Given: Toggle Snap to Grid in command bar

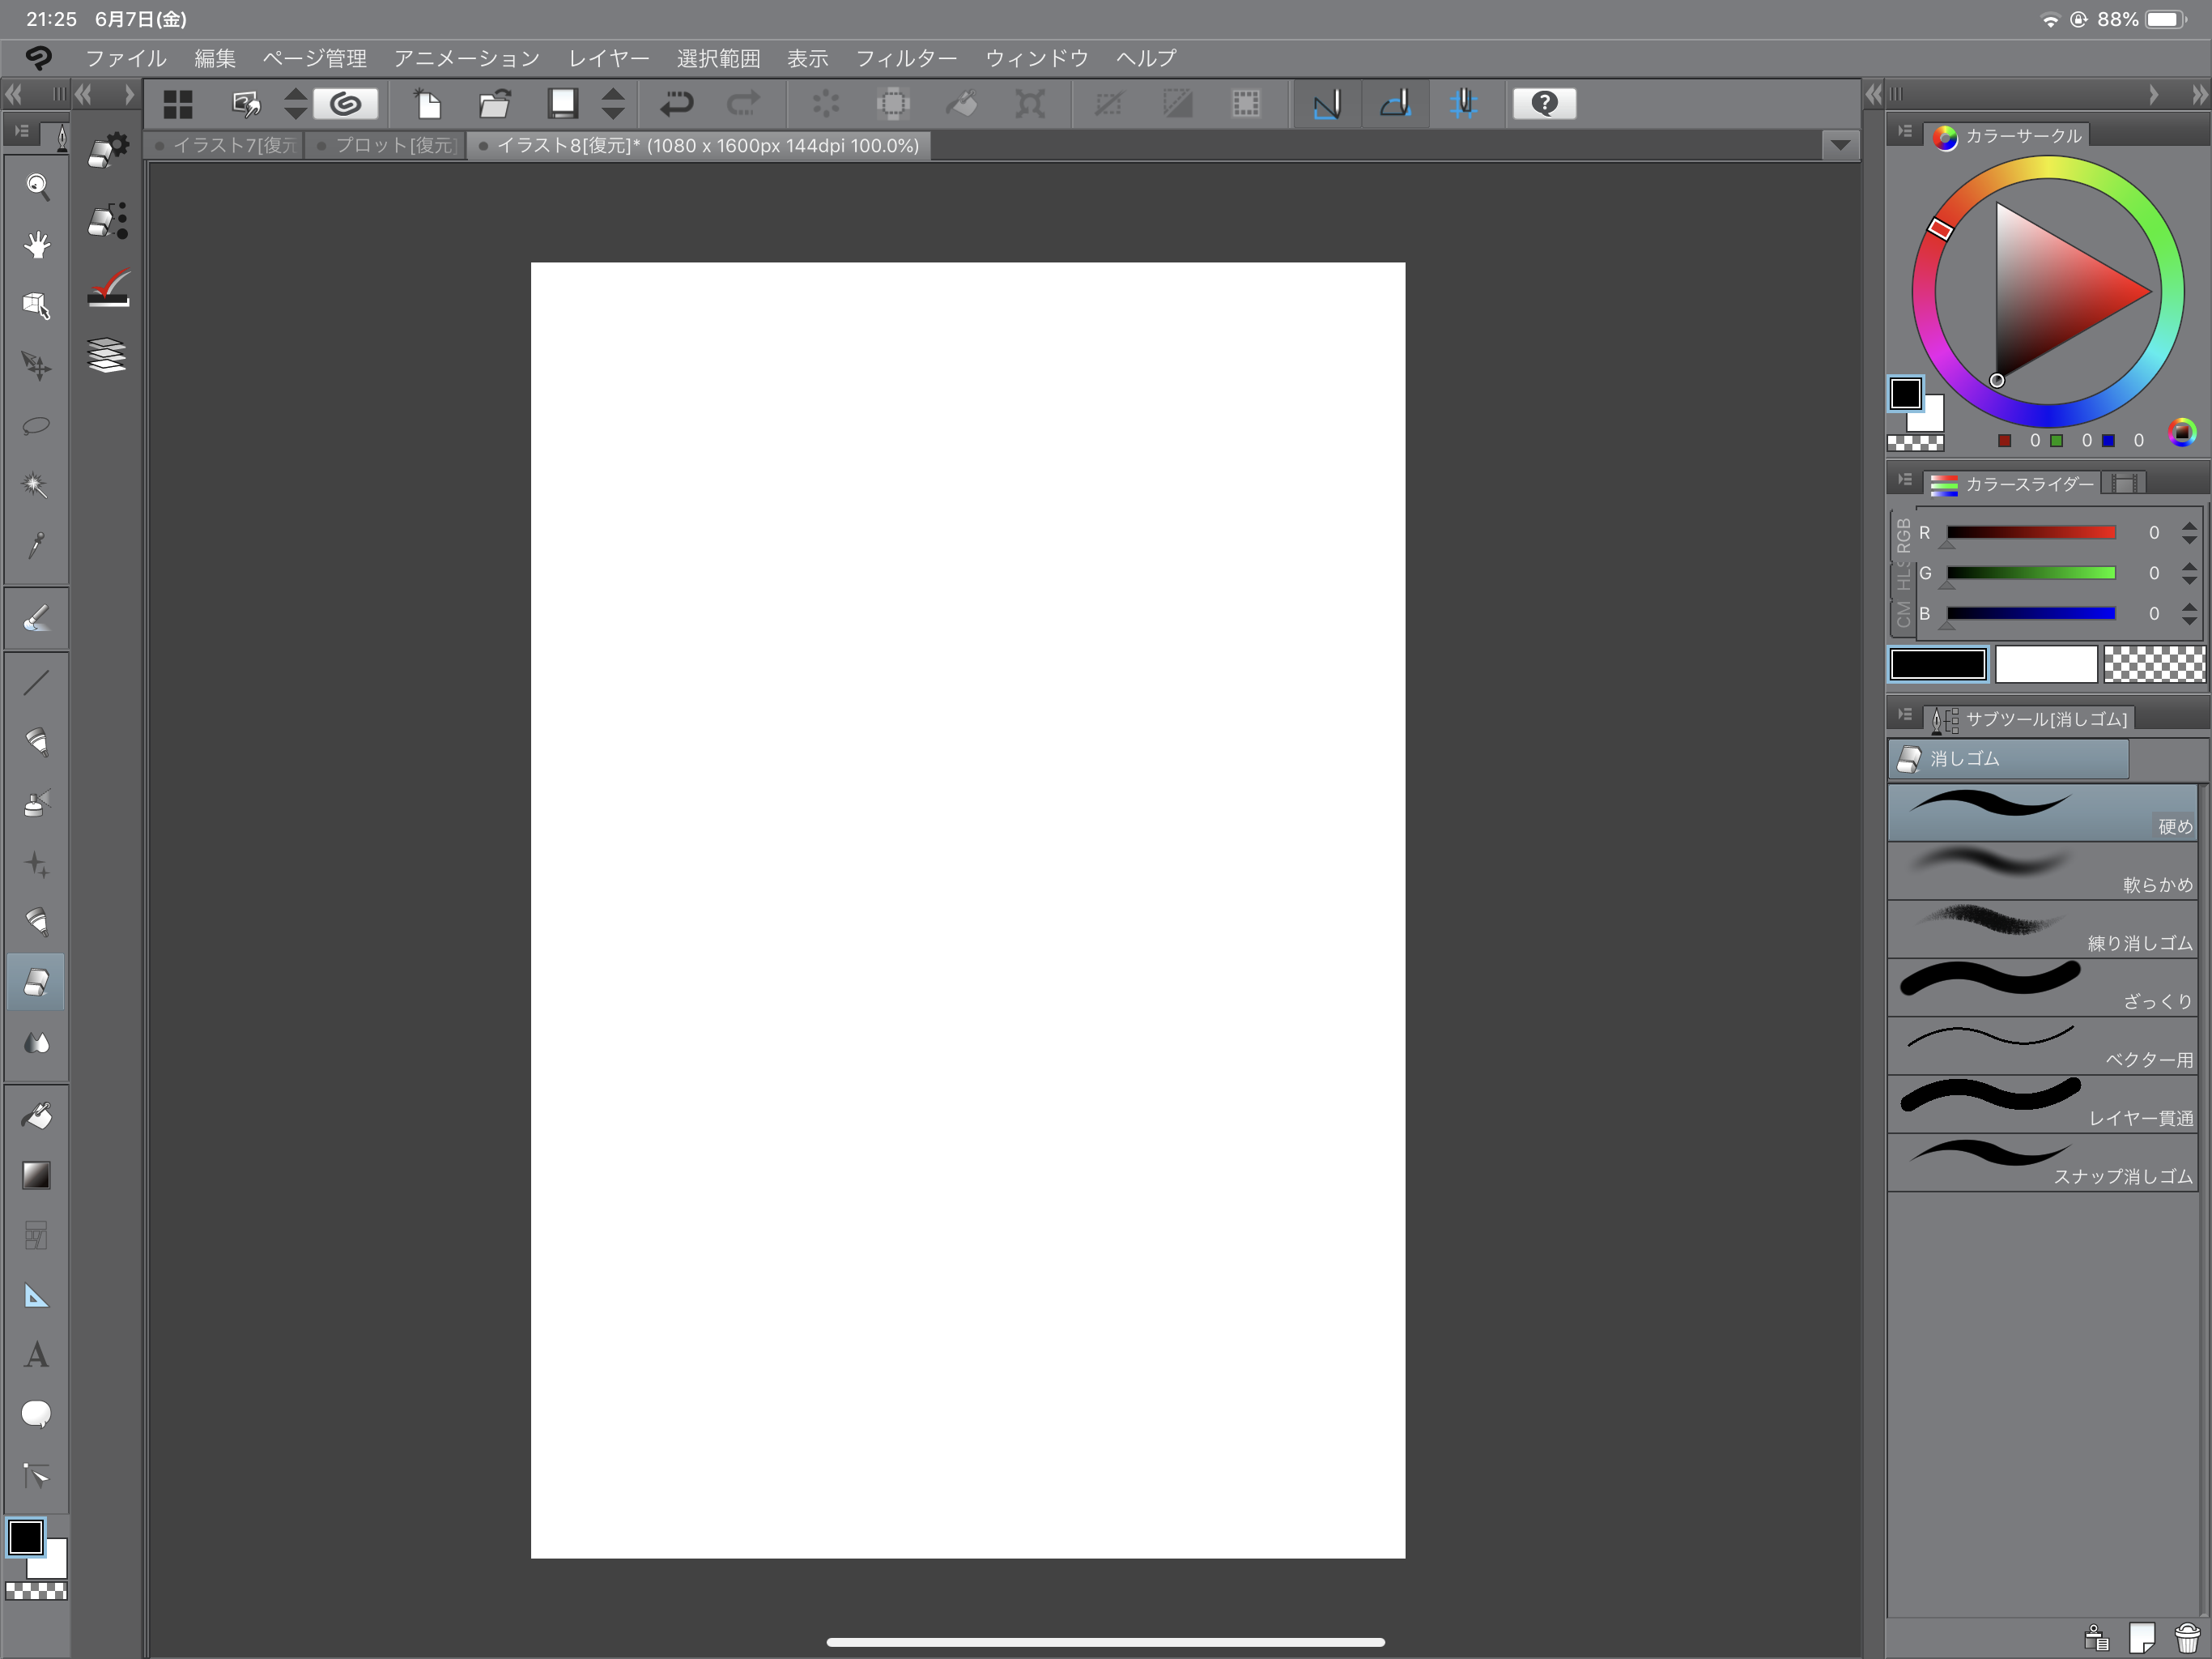Looking at the screenshot, I should (1463, 103).
